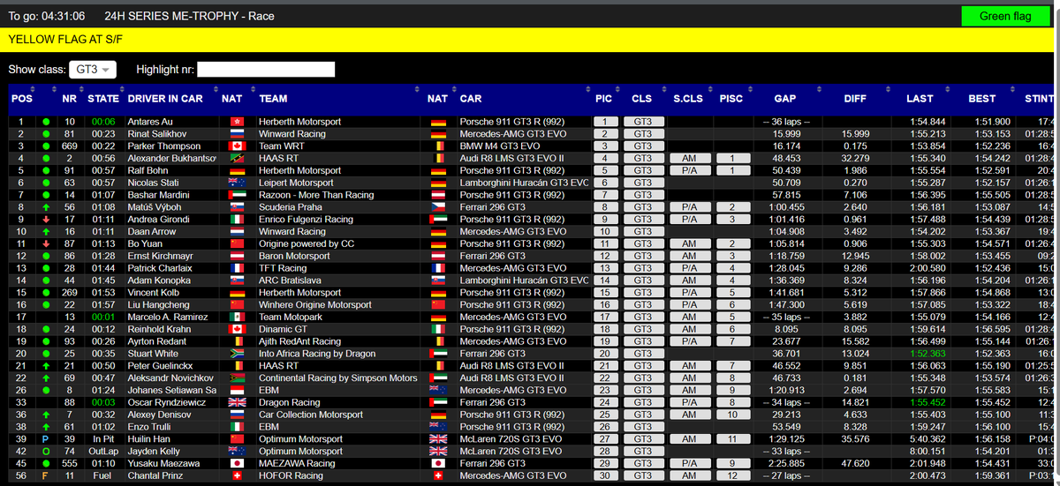Image resolution: width=1060 pixels, height=486 pixels.
Task: Open the Show class GT3 dropdown
Action: (x=94, y=70)
